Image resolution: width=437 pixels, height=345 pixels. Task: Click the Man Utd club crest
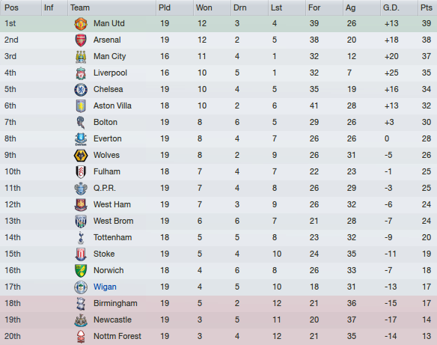81,24
